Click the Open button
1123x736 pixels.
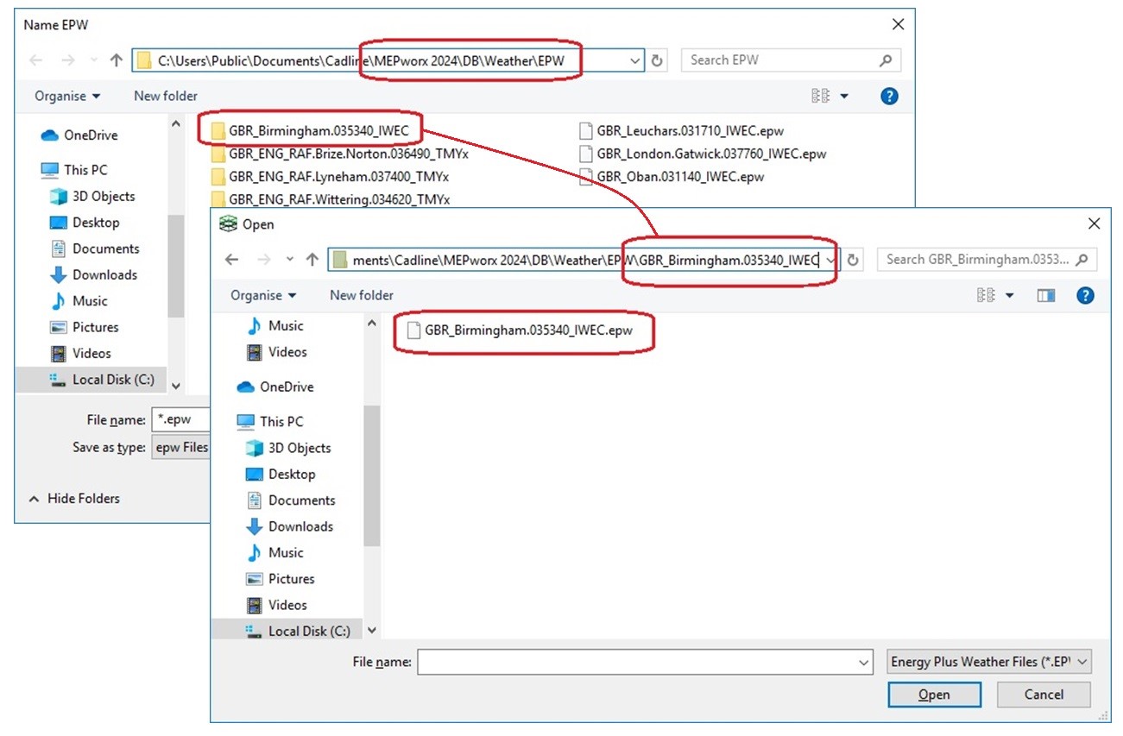coord(934,695)
